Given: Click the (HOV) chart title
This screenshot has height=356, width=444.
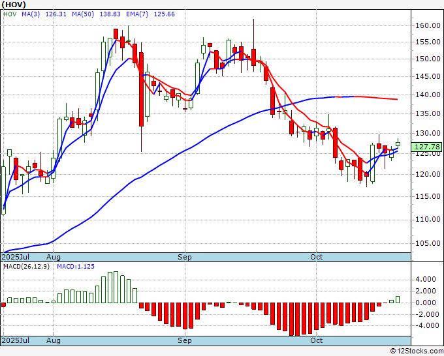Looking at the screenshot, I should 14,5.
